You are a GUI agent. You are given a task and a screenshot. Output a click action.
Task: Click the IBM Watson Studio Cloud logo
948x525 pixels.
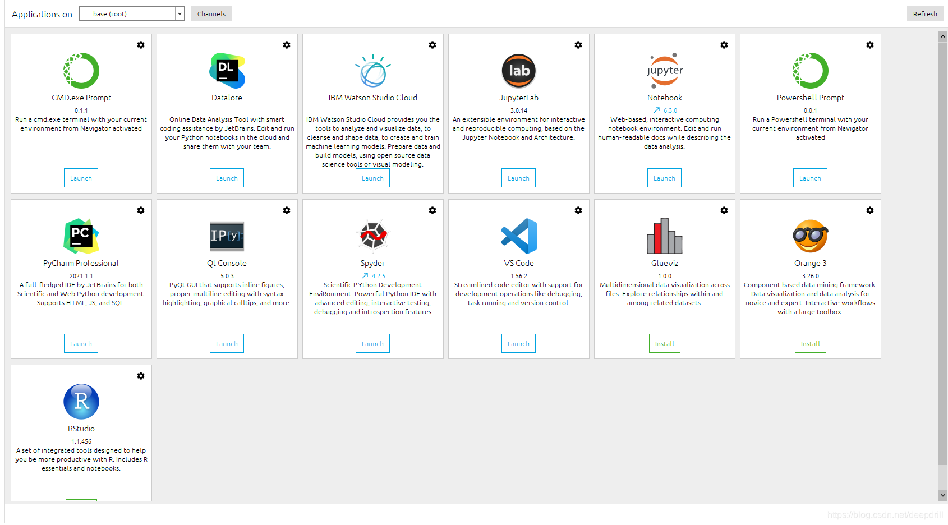(x=373, y=71)
